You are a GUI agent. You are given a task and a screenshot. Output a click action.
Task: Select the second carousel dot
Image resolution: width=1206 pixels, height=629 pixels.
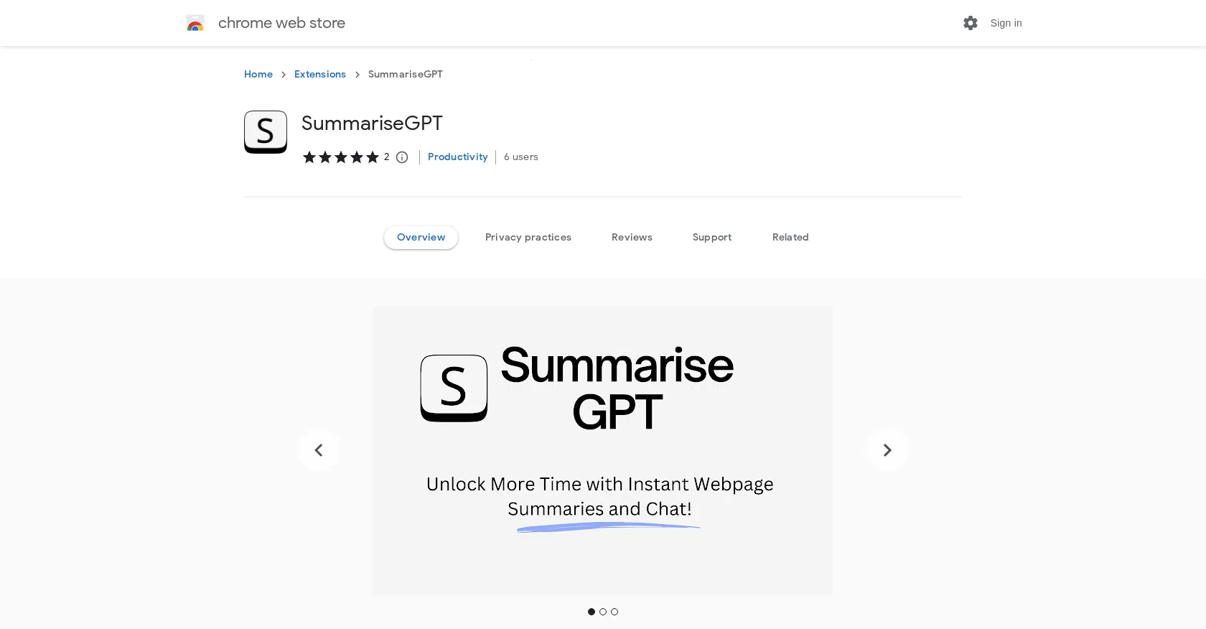602,611
